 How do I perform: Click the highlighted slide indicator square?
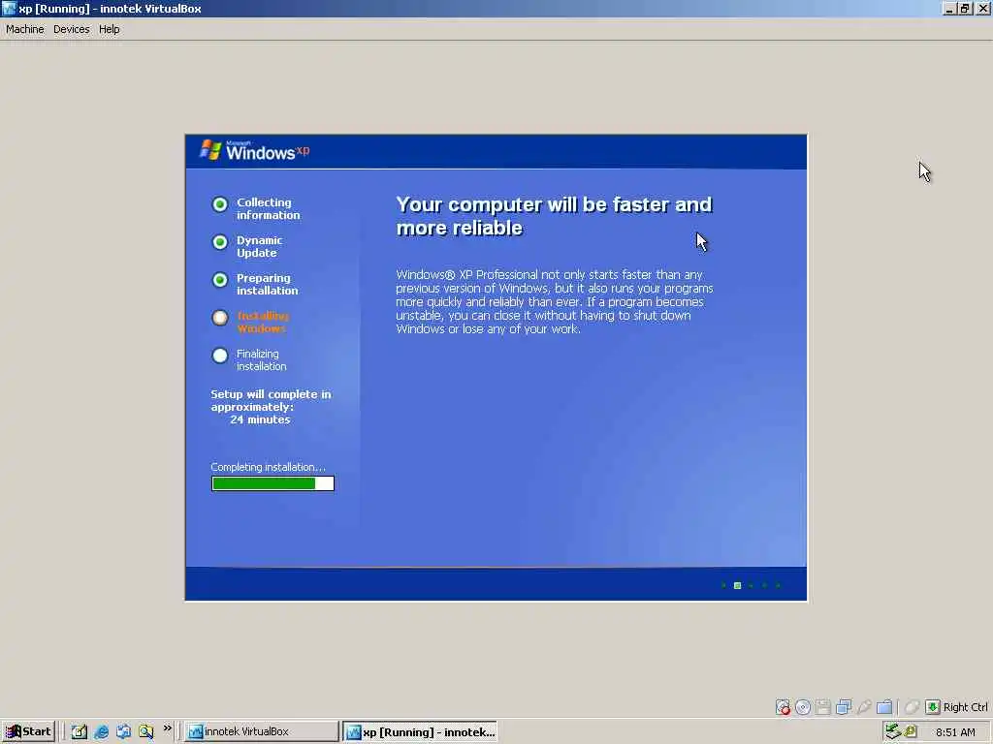pyautogui.click(x=737, y=585)
